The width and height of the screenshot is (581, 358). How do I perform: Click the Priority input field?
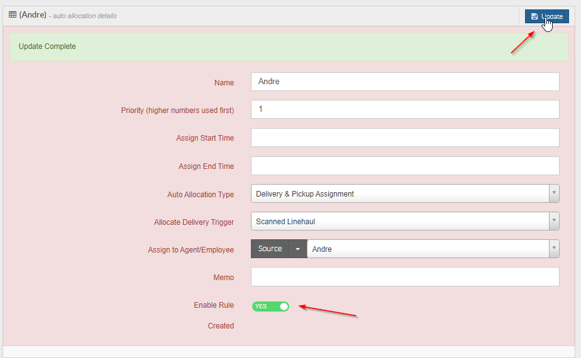(405, 109)
